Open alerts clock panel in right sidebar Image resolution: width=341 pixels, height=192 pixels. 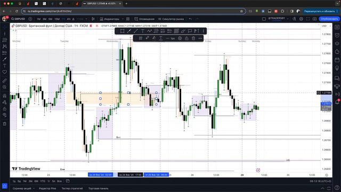click(x=337, y=35)
